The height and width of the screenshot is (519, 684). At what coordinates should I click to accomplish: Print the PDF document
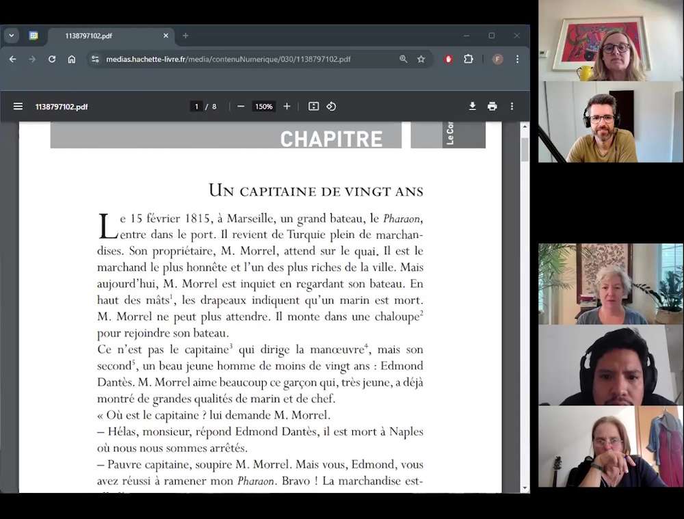point(492,107)
